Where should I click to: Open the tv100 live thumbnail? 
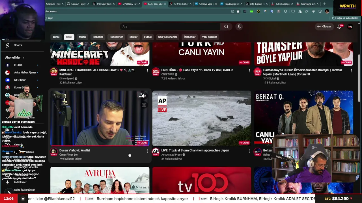pyautogui.click(x=202, y=180)
